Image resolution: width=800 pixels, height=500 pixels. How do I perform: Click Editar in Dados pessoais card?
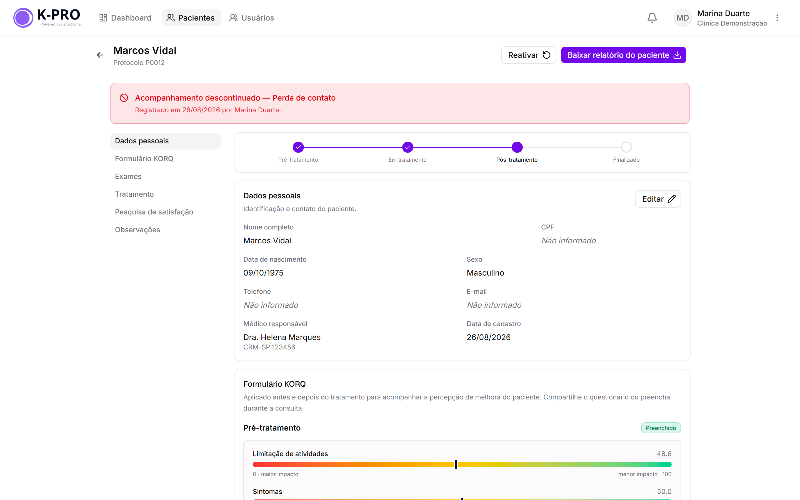[658, 199]
